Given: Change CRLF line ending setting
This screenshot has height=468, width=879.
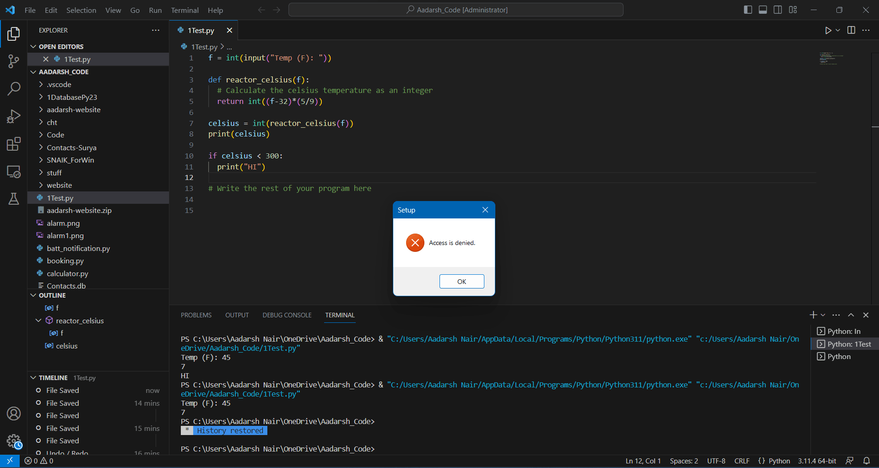Looking at the screenshot, I should (742, 461).
